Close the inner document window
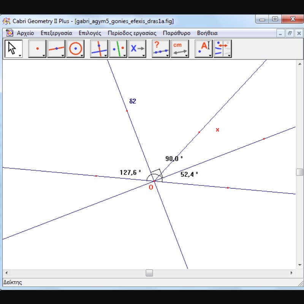Image resolution: width=304 pixels, height=304 pixels. click(x=299, y=33)
